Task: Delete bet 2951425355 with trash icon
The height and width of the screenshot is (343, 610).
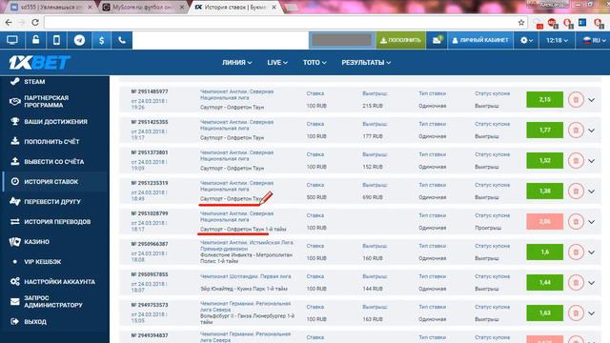Action: coord(576,130)
